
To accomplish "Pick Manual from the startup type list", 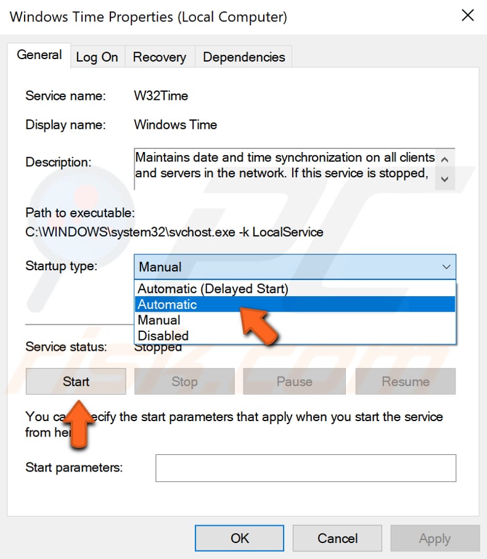I will [x=159, y=320].
